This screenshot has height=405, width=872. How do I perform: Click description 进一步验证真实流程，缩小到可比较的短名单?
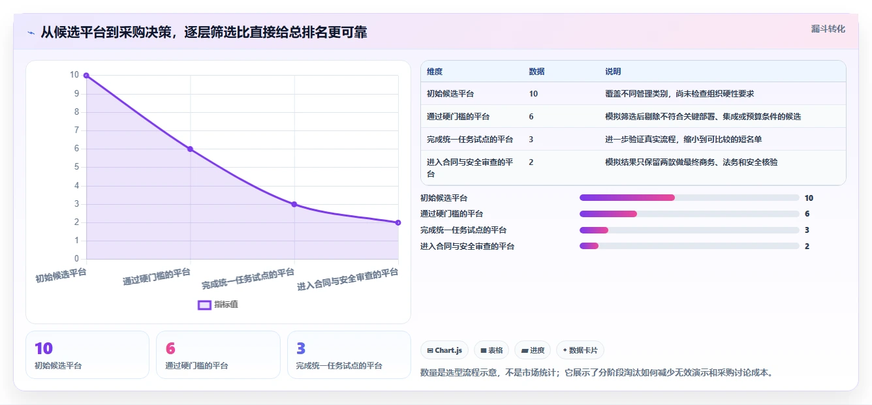pos(683,140)
